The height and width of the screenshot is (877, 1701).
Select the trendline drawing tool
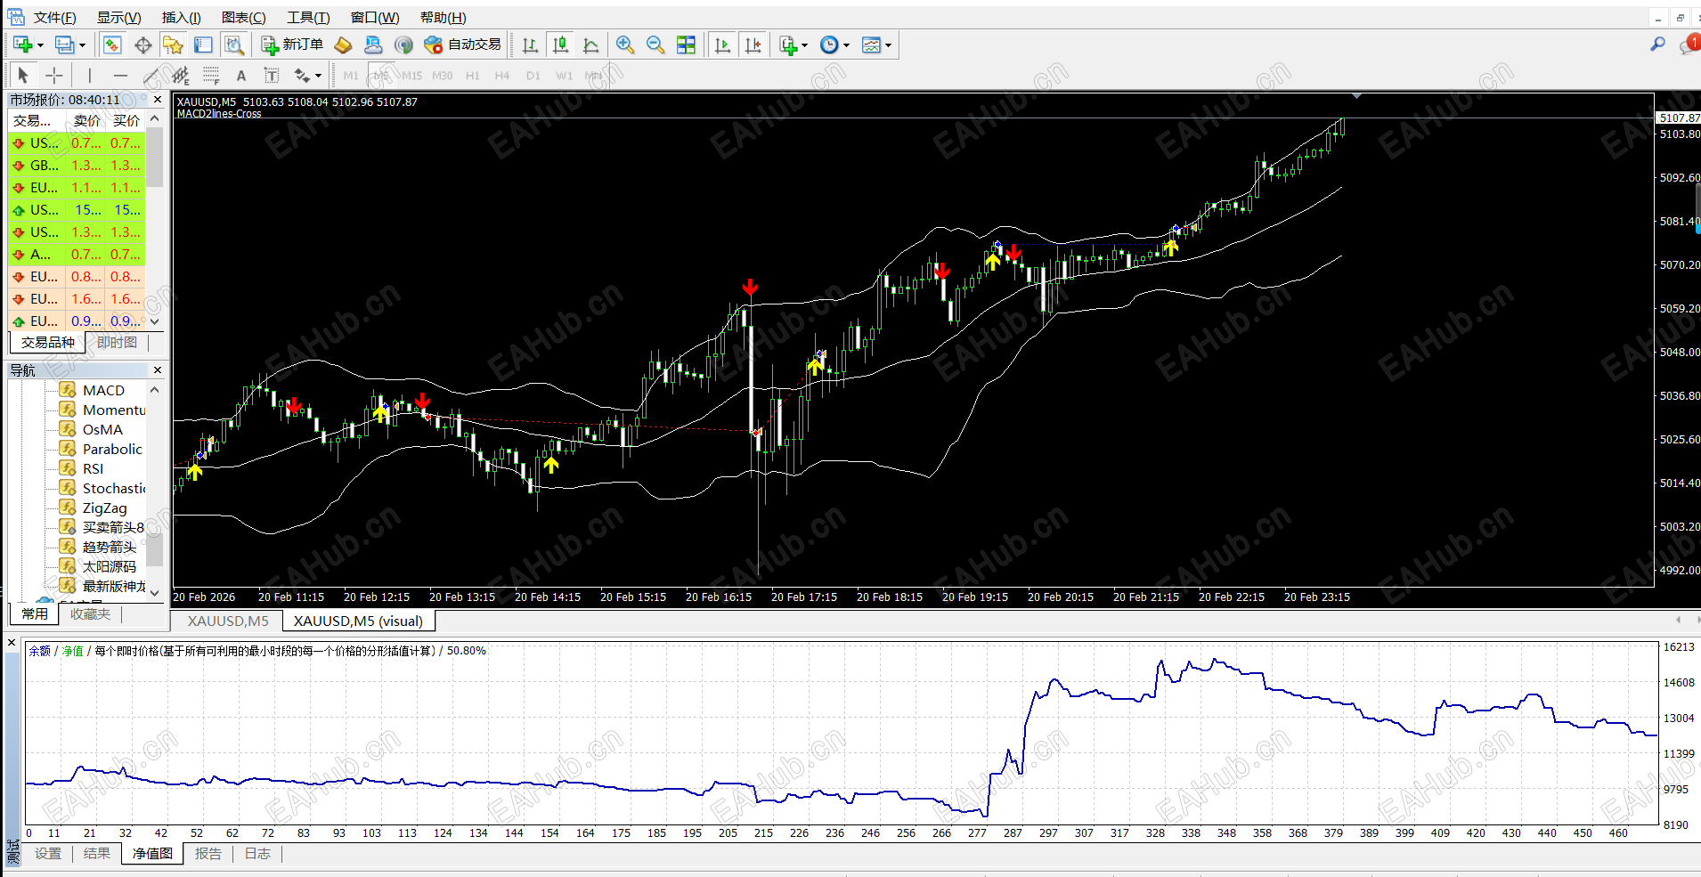(151, 76)
